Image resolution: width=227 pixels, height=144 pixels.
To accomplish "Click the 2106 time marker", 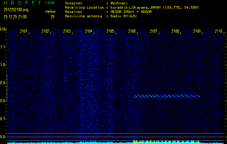I will [x=132, y=31].
